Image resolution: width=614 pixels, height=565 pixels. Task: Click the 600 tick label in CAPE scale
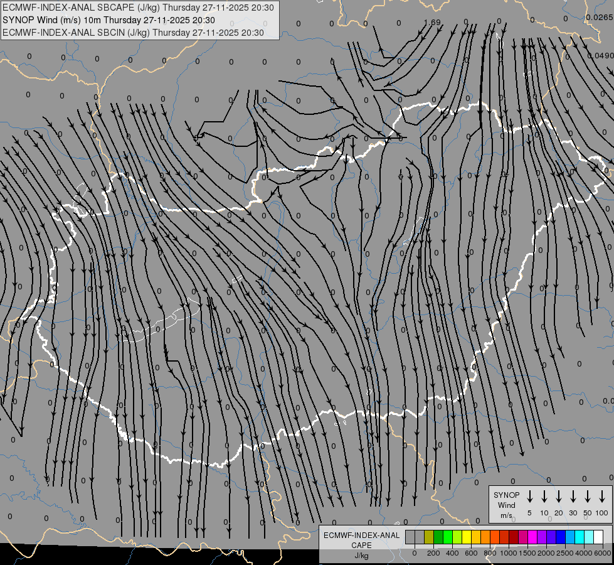pos(471,553)
